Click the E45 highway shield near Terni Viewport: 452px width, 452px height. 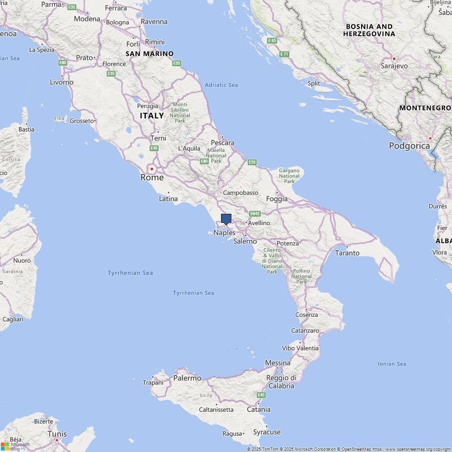154,148
